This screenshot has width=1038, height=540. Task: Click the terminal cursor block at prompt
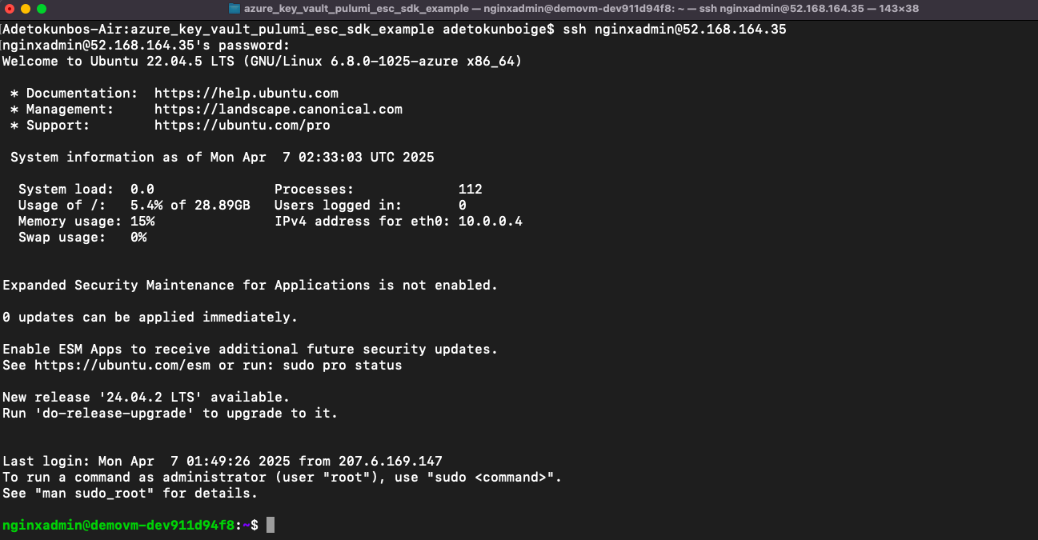pos(271,525)
